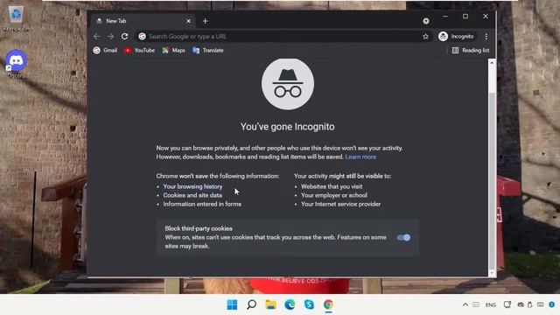Image resolution: width=560 pixels, height=315 pixels.
Task: Open File Explorer from taskbar
Action: click(270, 304)
